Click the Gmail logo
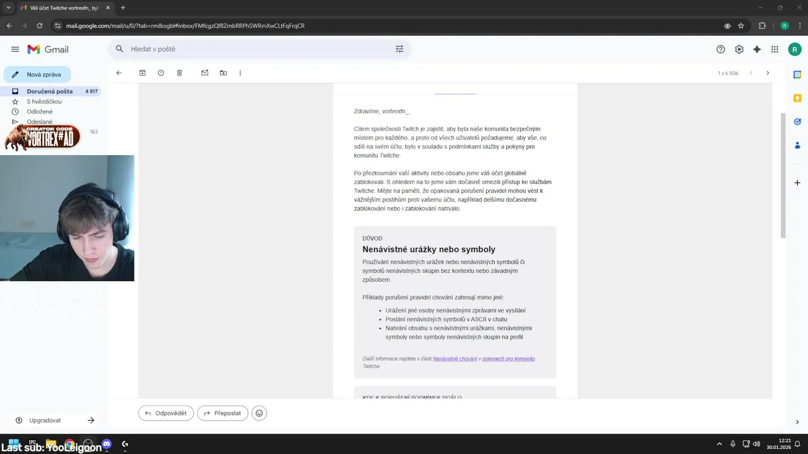Screen dimensions: 808x454 [48, 49]
